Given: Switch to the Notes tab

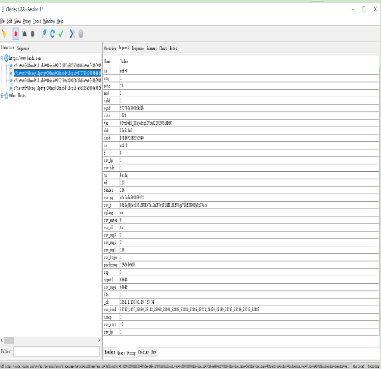Looking at the screenshot, I should click(173, 48).
